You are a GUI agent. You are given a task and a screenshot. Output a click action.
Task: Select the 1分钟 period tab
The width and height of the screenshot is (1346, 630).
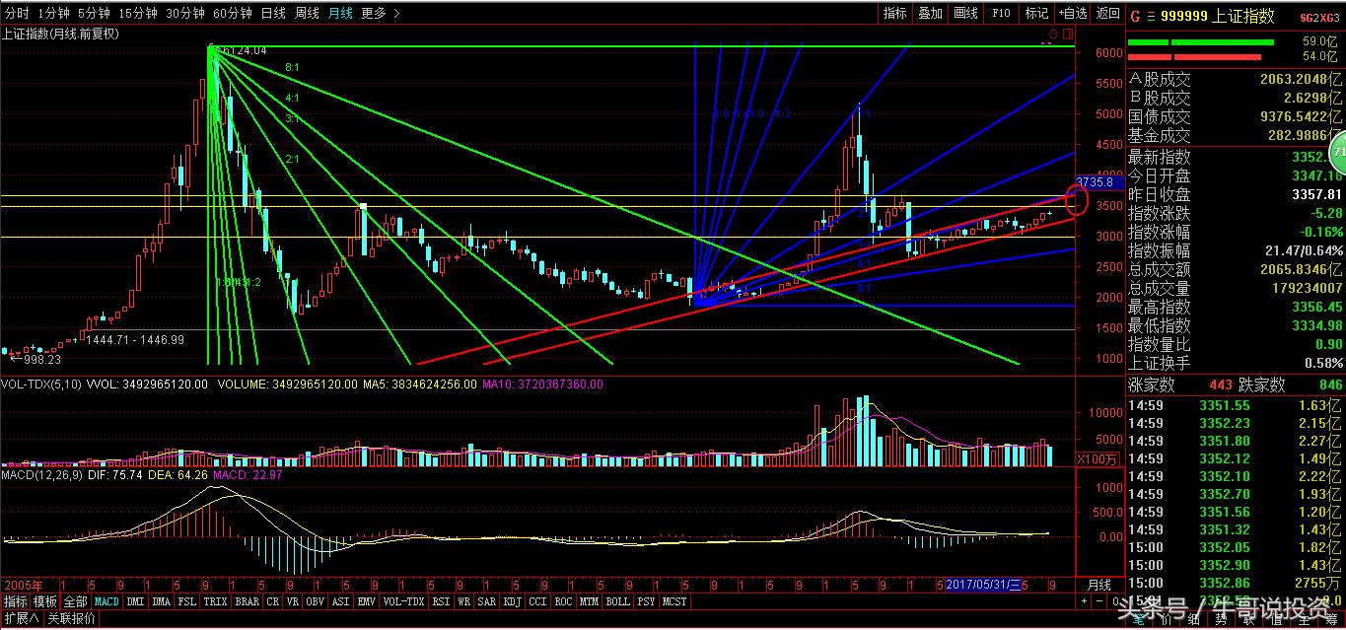point(53,13)
